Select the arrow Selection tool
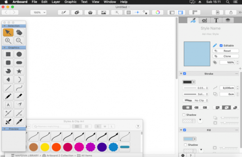The width and height of the screenshot is (242, 157). (x=8, y=32)
